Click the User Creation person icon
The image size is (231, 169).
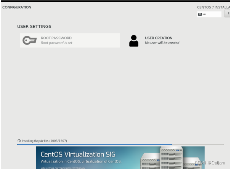click(134, 41)
